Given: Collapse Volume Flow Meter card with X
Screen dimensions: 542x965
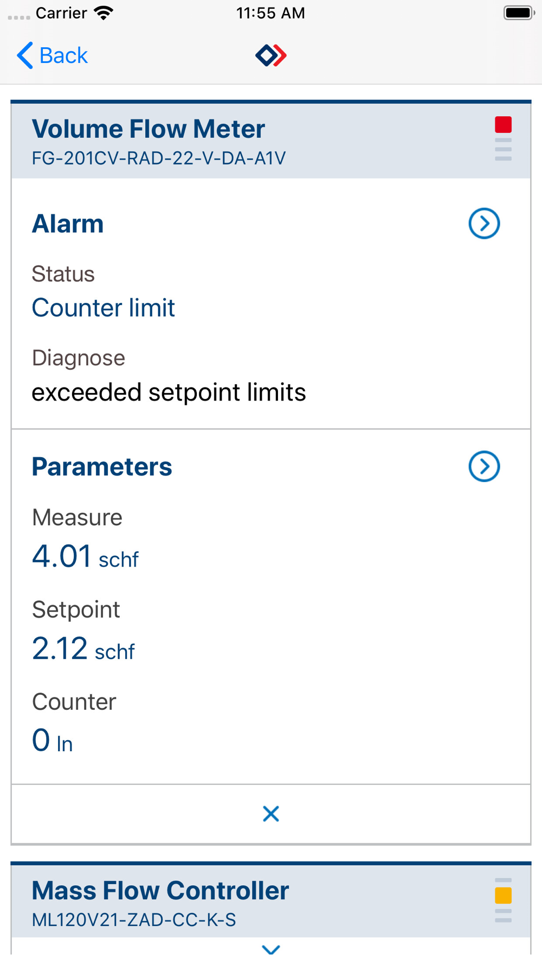Looking at the screenshot, I should point(271,814).
